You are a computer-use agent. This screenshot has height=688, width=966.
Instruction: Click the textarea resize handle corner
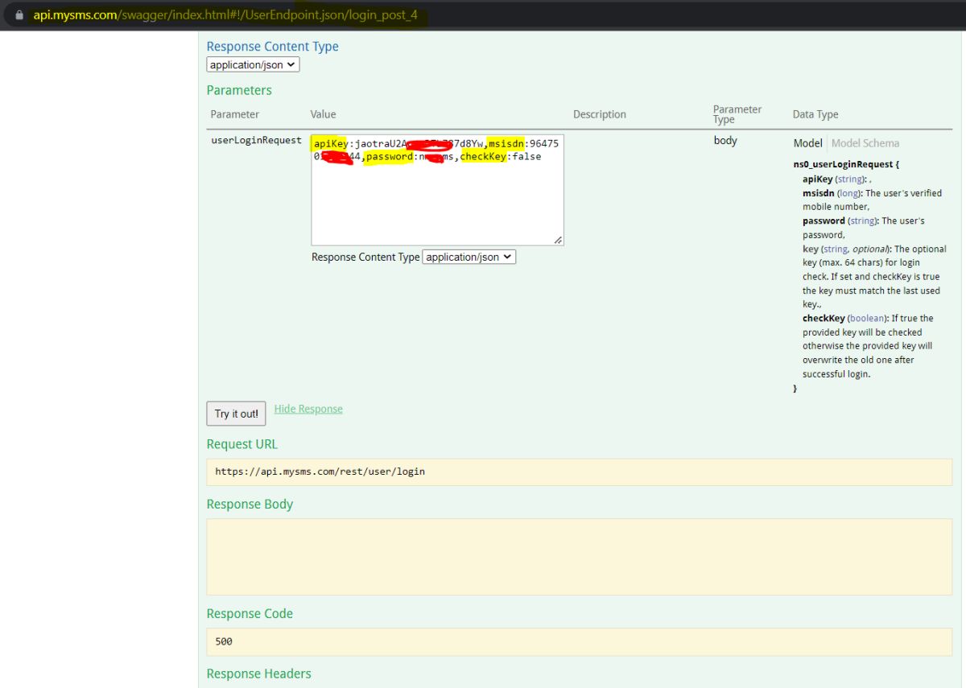pyautogui.click(x=559, y=240)
